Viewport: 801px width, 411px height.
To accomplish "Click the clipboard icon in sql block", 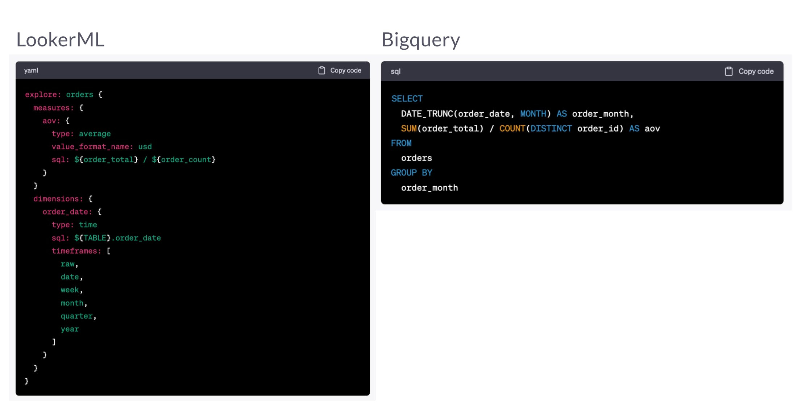I will (x=729, y=71).
